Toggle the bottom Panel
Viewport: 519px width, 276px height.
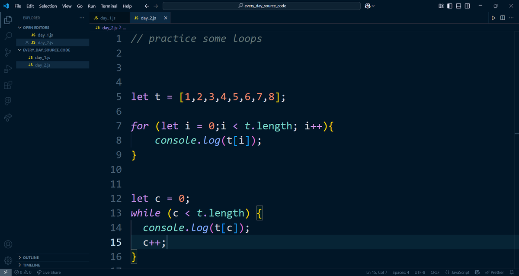point(458,6)
